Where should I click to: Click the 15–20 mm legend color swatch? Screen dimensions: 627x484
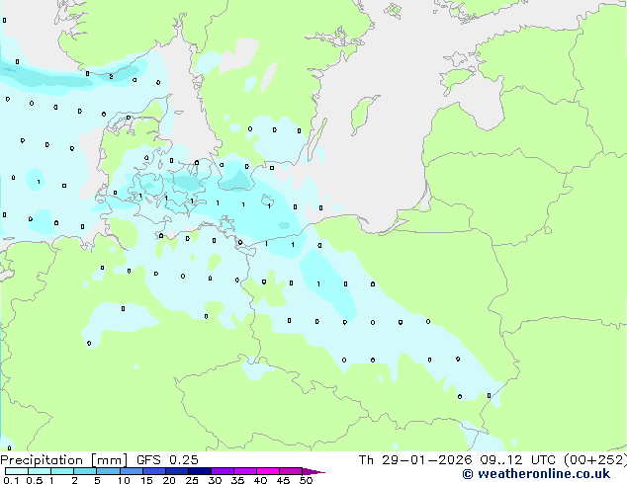154,471
